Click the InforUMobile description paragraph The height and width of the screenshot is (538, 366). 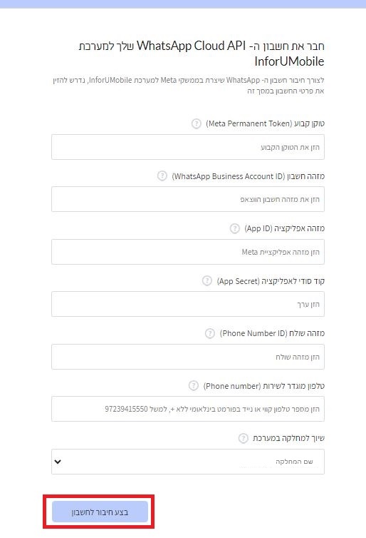click(x=188, y=86)
